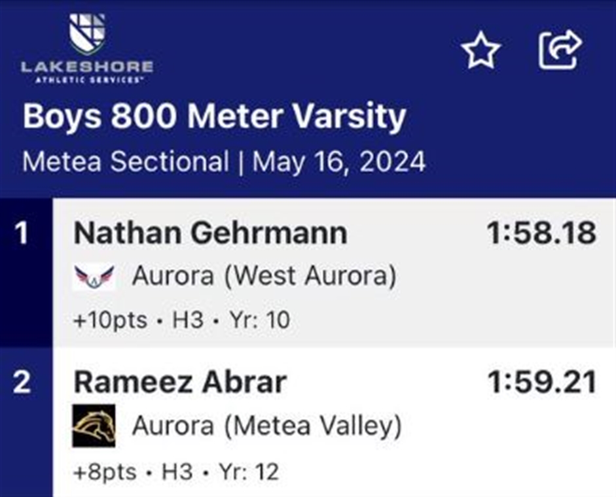View Aurora (West Aurora) team page
616x497 pixels.
(x=264, y=276)
